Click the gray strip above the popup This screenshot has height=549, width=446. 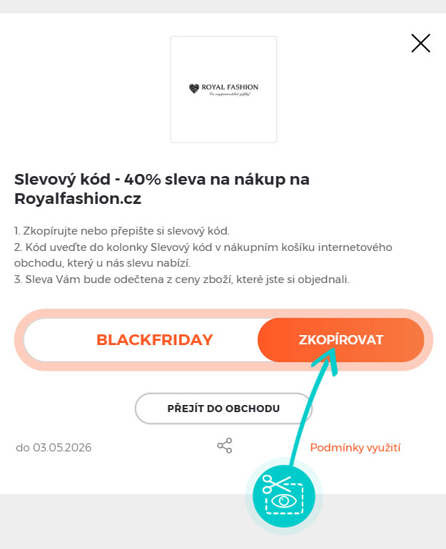coord(223,6)
